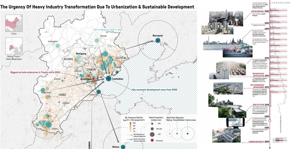
Task: Click the teal circle below Chengde label
Action: point(97,40)
